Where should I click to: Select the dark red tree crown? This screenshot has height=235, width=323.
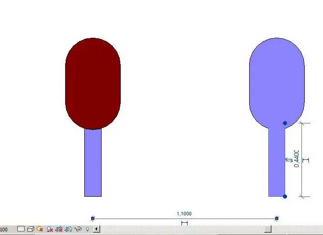tap(93, 84)
